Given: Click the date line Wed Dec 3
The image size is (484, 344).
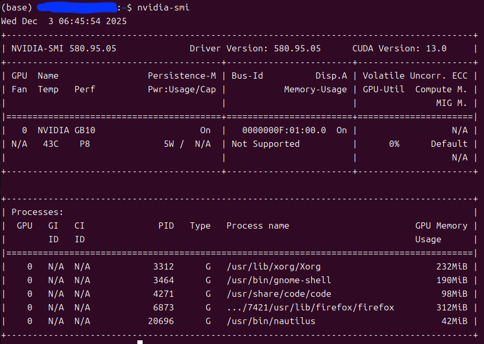Looking at the screenshot, I should pyautogui.click(x=64, y=21).
